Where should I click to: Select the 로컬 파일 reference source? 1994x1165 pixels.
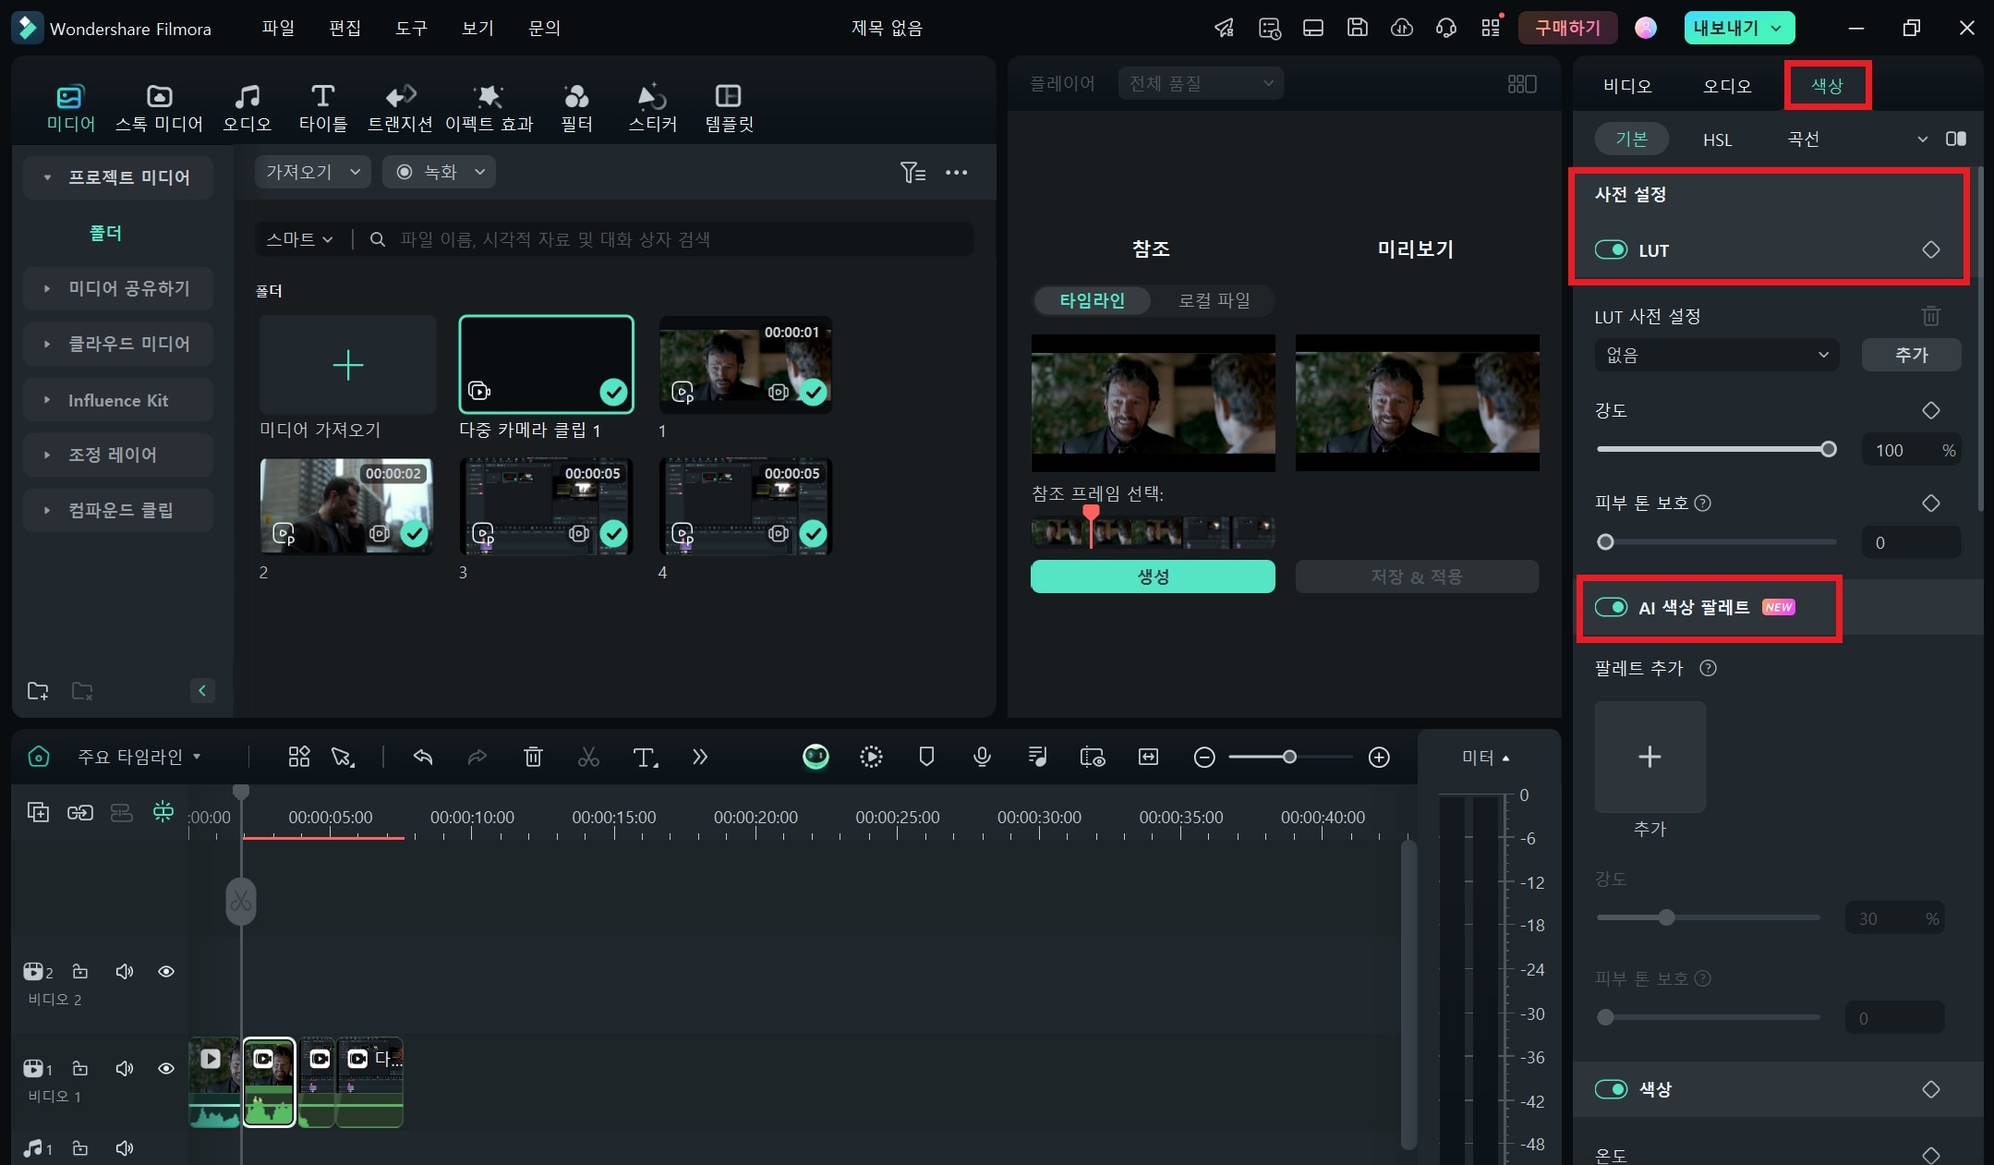[x=1214, y=300]
